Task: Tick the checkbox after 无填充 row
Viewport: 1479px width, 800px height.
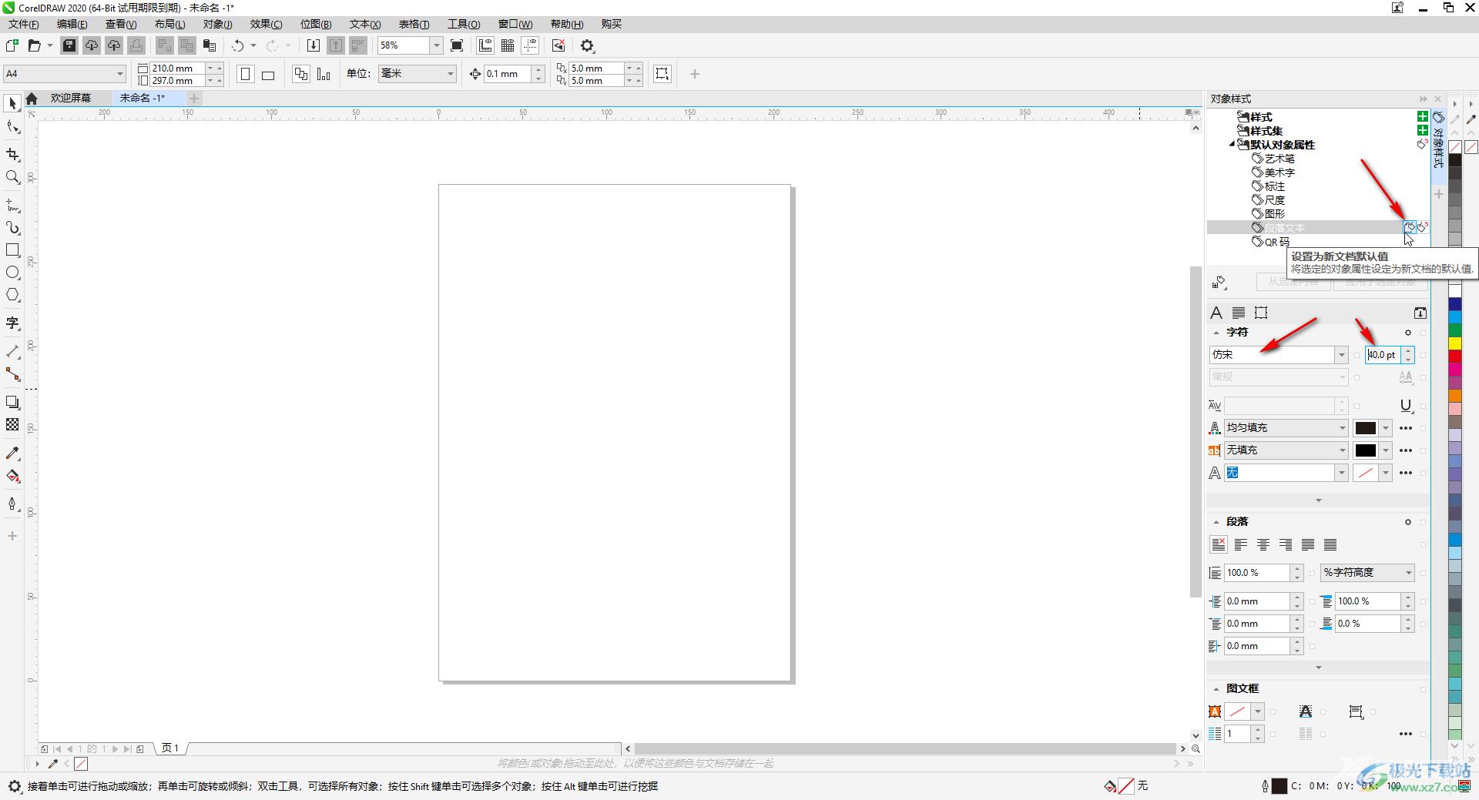Action: click(1423, 450)
